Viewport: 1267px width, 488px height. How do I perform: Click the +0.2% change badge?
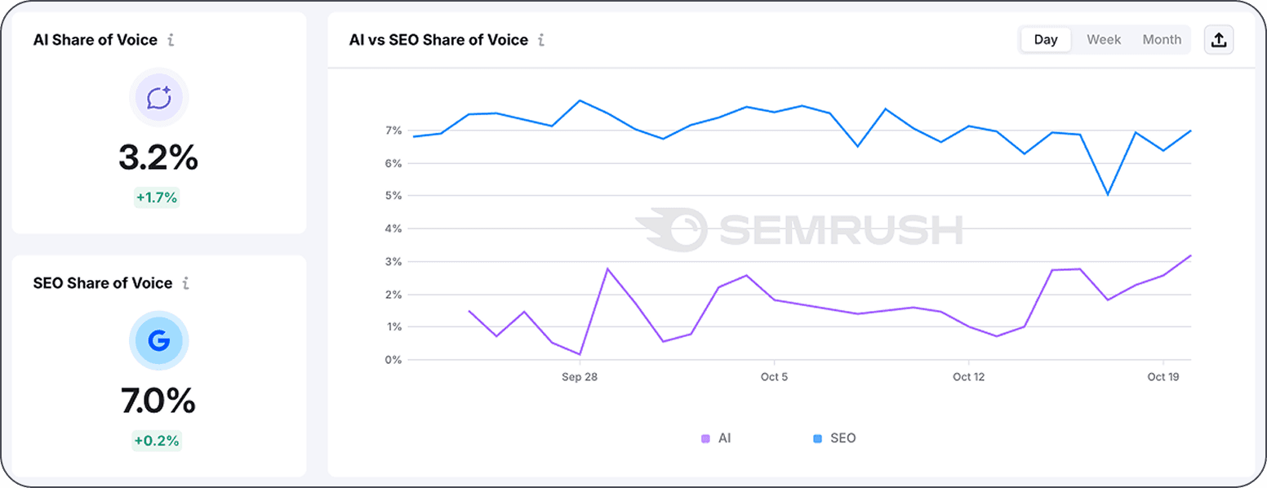(157, 441)
